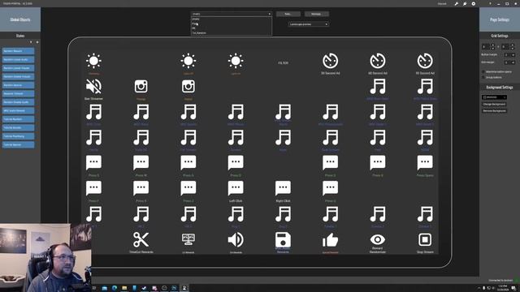Viewport: 520px width, 292px height.
Task: Select the Ban Streamer muted speaker button
Action: 94,87
